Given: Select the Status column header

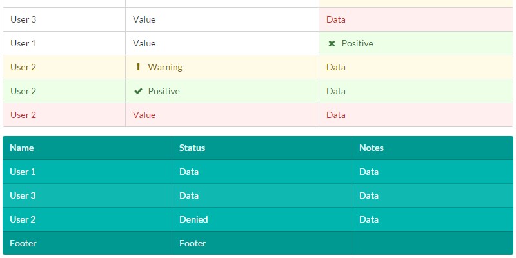Looking at the screenshot, I should tap(192, 148).
